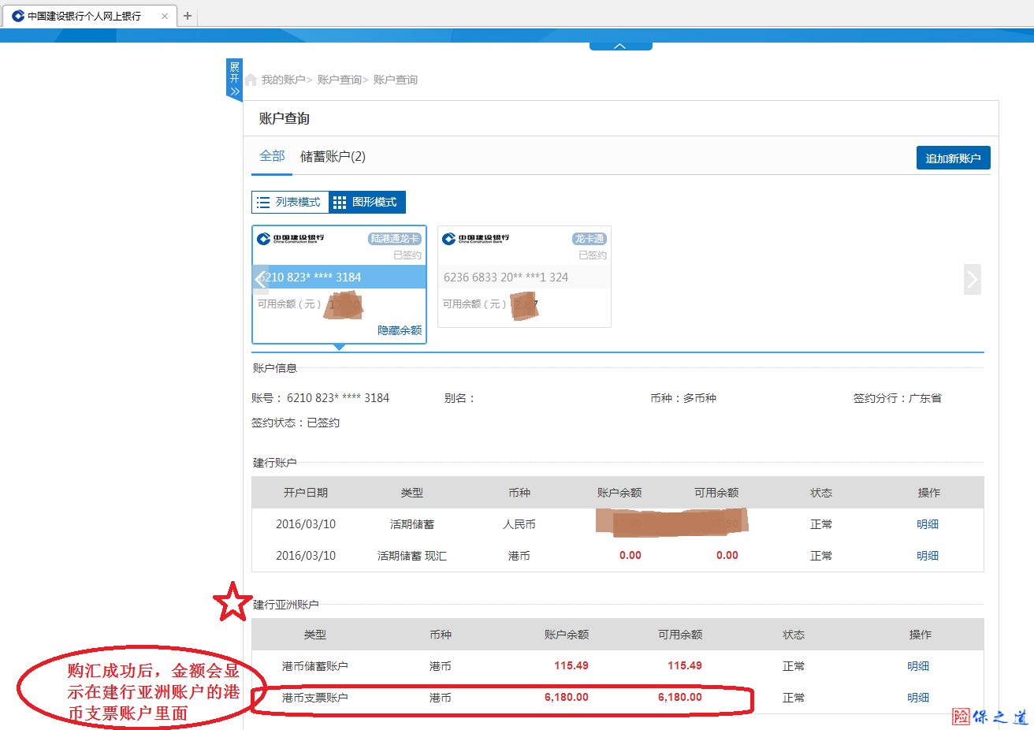1034x730 pixels.
Task: Click 开户日期 column header
Action: coord(306,493)
